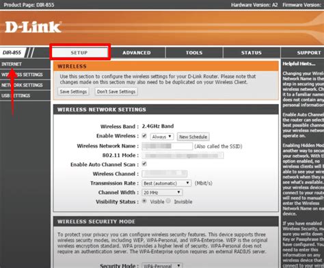Click the 2.4GHz Band value
The image size is (324, 268).
tap(158, 126)
